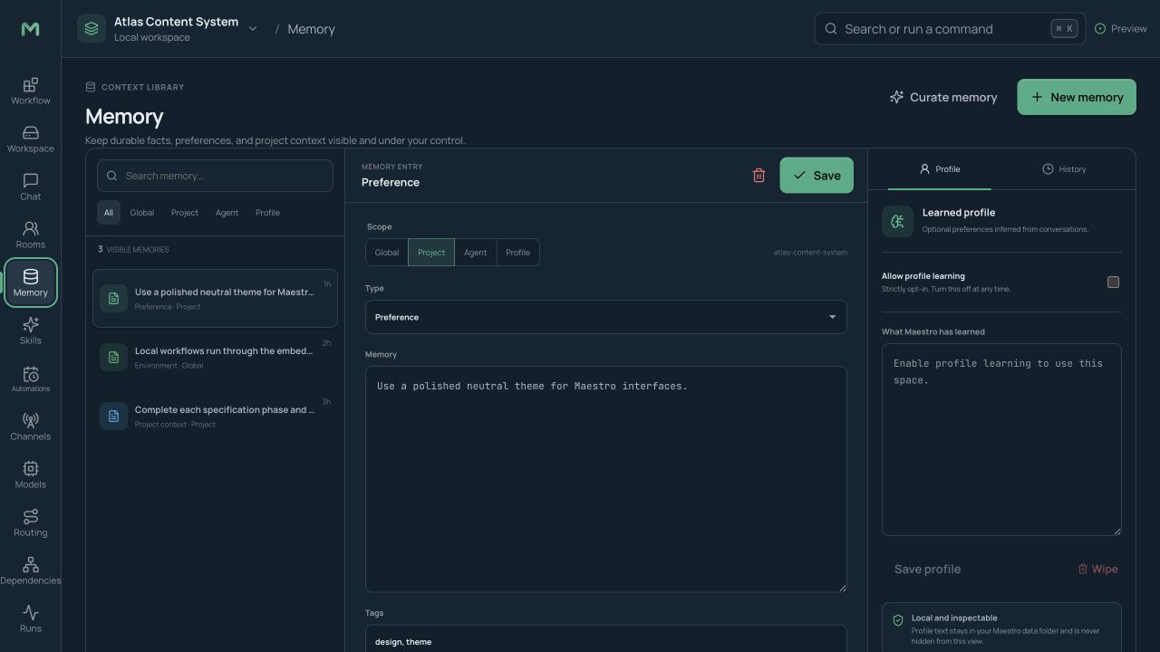Viewport: 1160px width, 652px height.
Task: Click the Context Library database icon
Action: (x=91, y=87)
